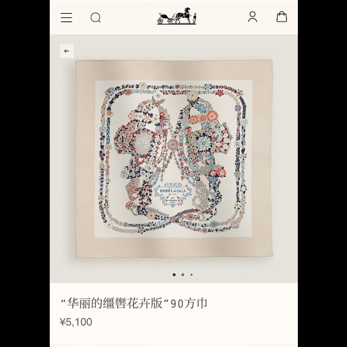Go back using the left arrow
Screen dimensions: 347x347
67,51
